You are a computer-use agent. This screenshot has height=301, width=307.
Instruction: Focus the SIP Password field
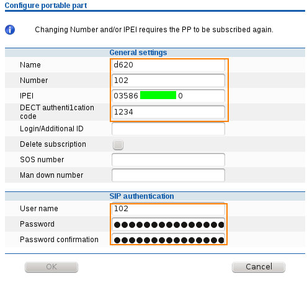[168, 224]
